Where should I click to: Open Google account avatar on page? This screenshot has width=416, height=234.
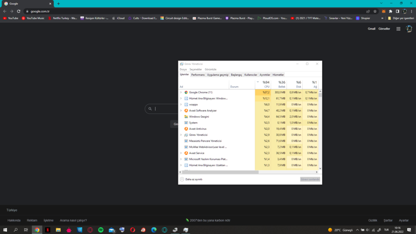(409, 29)
